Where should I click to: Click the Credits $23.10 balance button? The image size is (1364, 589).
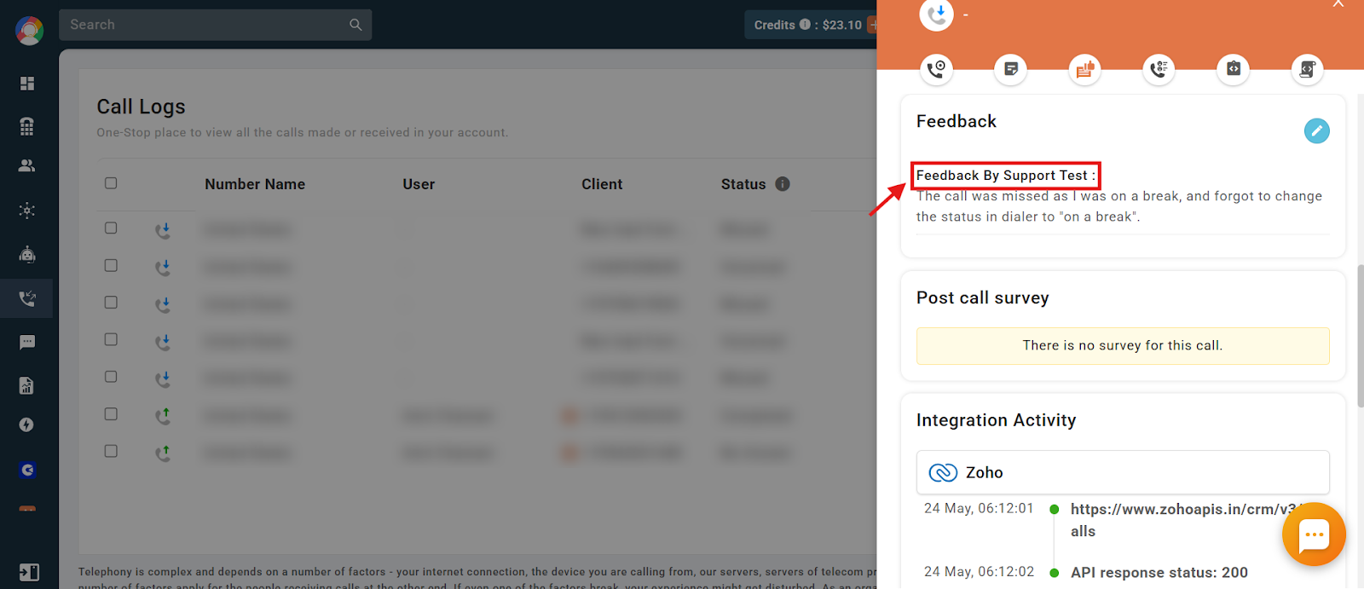(x=810, y=25)
